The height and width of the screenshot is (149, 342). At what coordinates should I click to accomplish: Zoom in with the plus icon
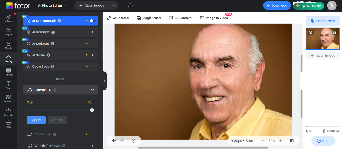coord(280,141)
